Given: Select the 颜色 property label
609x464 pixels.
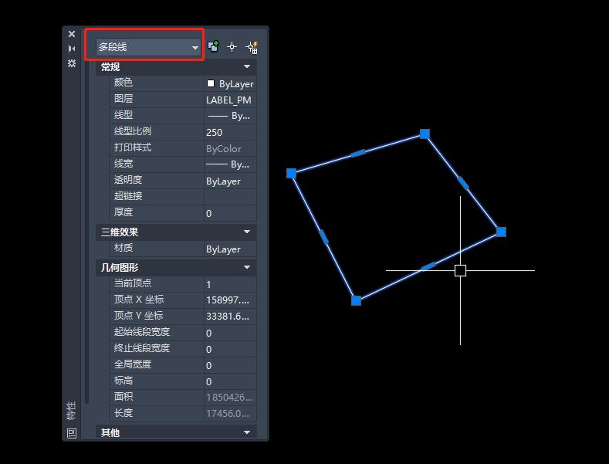Looking at the screenshot, I should (123, 83).
